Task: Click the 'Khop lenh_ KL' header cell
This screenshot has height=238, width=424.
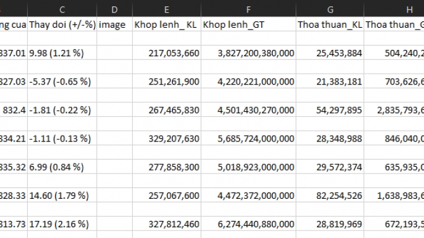Action: (166, 25)
